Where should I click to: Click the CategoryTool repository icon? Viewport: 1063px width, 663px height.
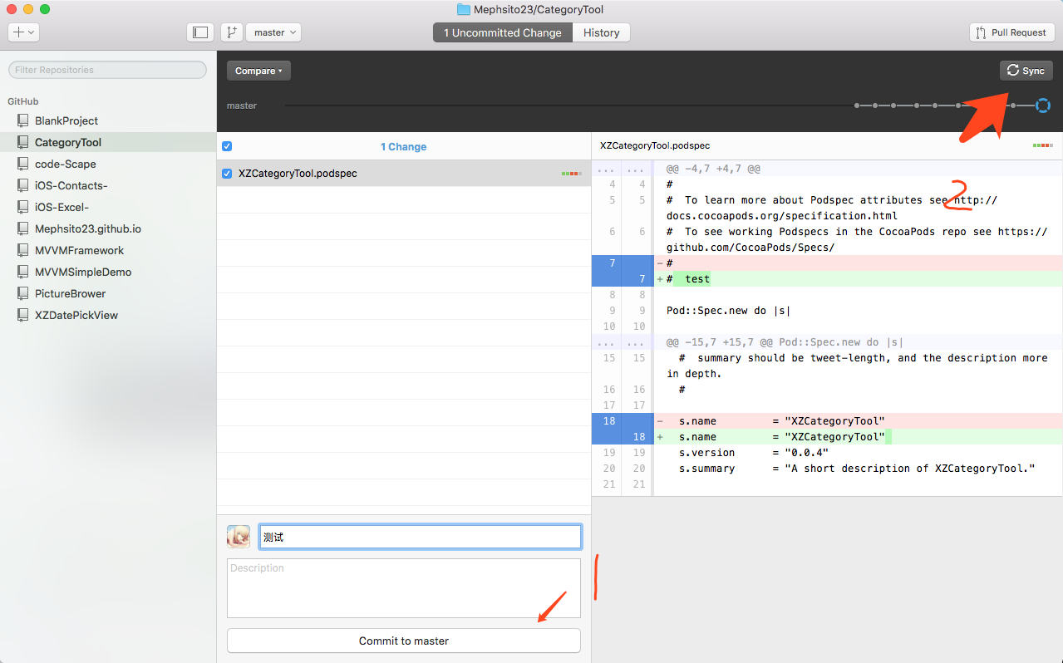(23, 142)
